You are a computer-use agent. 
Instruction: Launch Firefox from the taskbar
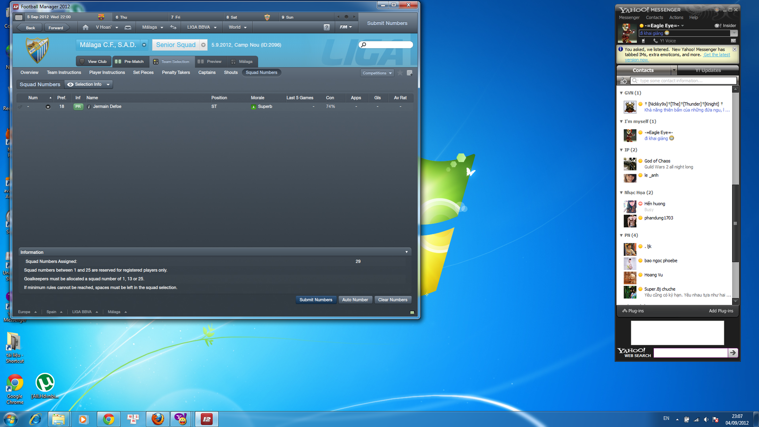click(x=158, y=419)
